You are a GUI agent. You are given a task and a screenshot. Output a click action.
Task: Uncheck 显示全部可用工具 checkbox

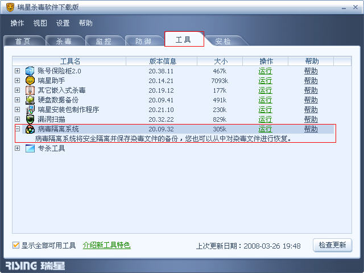[16, 245]
